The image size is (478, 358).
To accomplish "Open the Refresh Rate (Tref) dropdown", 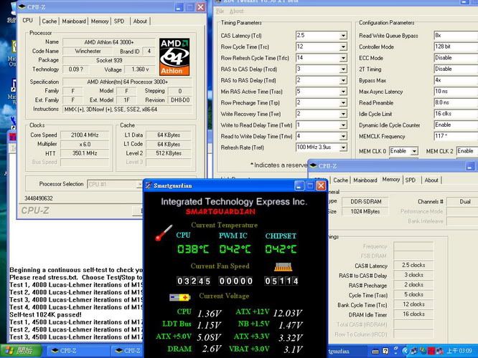I will (343, 147).
